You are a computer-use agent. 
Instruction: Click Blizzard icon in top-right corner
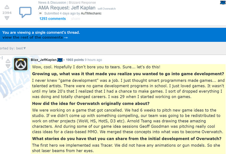coord(223,2)
